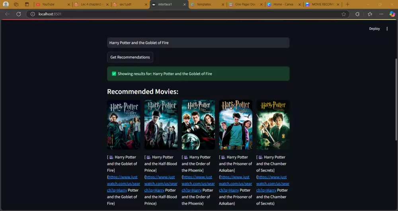Open a new tab with plus icon
Viewport: 398px width, 211px height.
[x=347, y=4]
